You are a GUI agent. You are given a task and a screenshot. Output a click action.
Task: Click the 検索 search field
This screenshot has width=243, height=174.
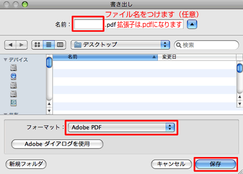[x=206, y=45]
